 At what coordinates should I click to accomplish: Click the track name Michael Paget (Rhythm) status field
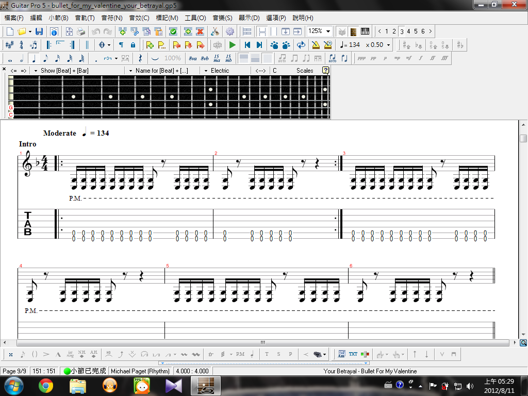[x=140, y=371]
